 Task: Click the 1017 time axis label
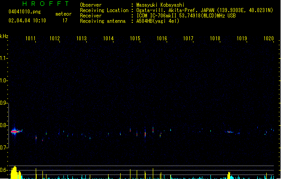click(188, 38)
